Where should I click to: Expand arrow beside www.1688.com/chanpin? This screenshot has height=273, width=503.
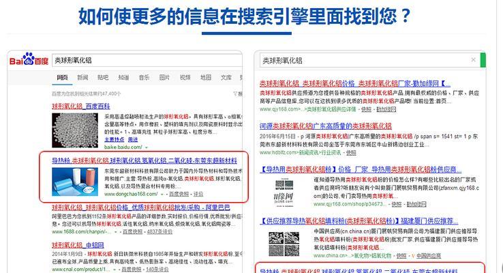(115, 232)
